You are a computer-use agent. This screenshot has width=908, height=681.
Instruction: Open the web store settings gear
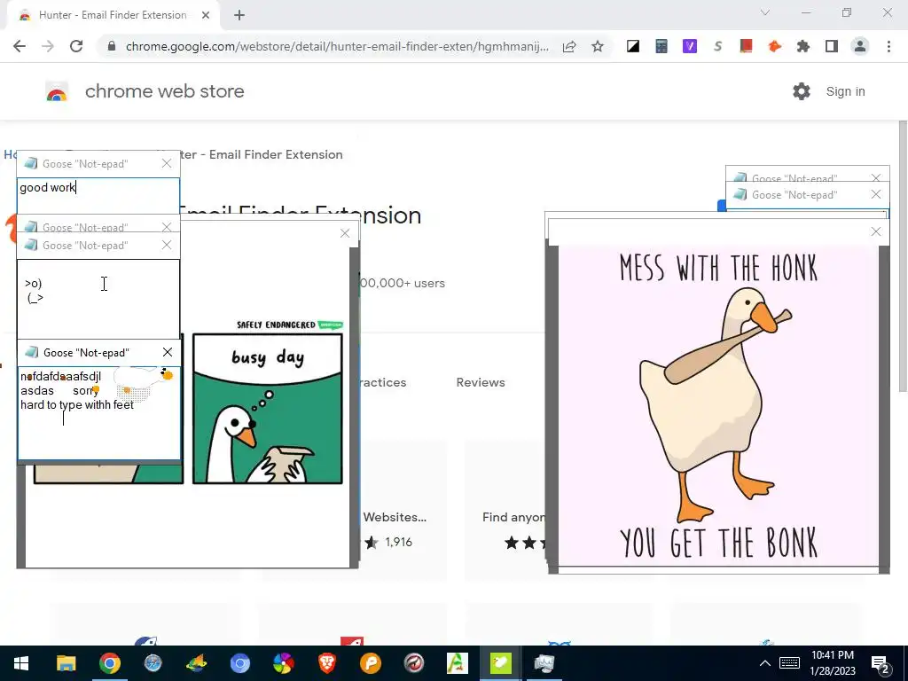click(802, 91)
